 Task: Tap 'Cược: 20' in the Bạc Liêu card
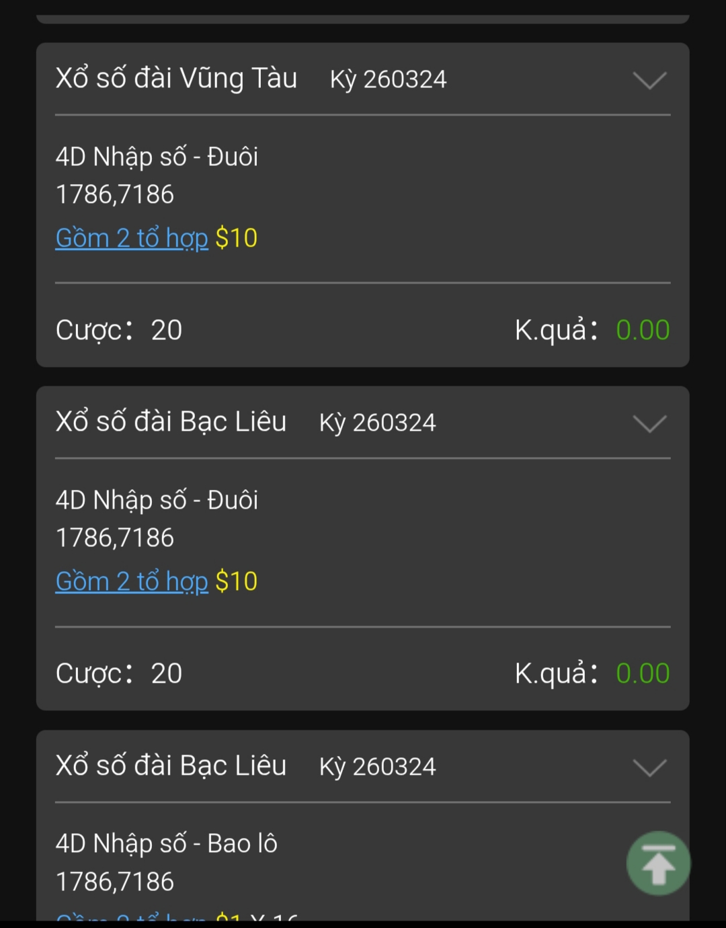coord(119,673)
